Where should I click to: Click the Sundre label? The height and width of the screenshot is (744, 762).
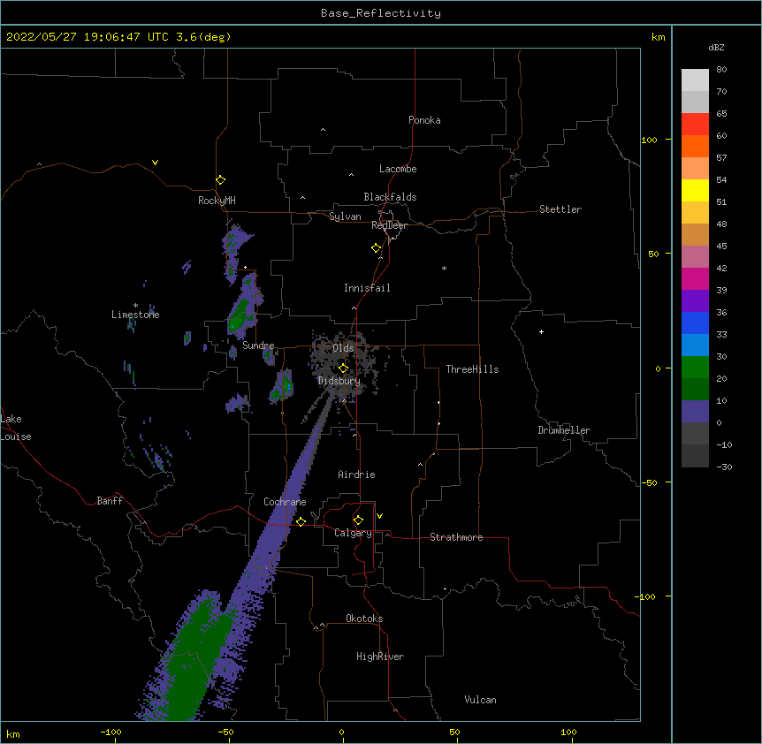pos(258,345)
